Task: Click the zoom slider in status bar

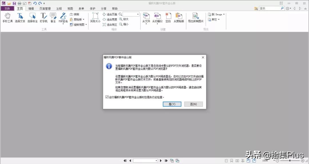Action: click(290, 161)
